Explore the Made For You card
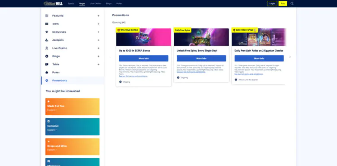 (x=52, y=110)
